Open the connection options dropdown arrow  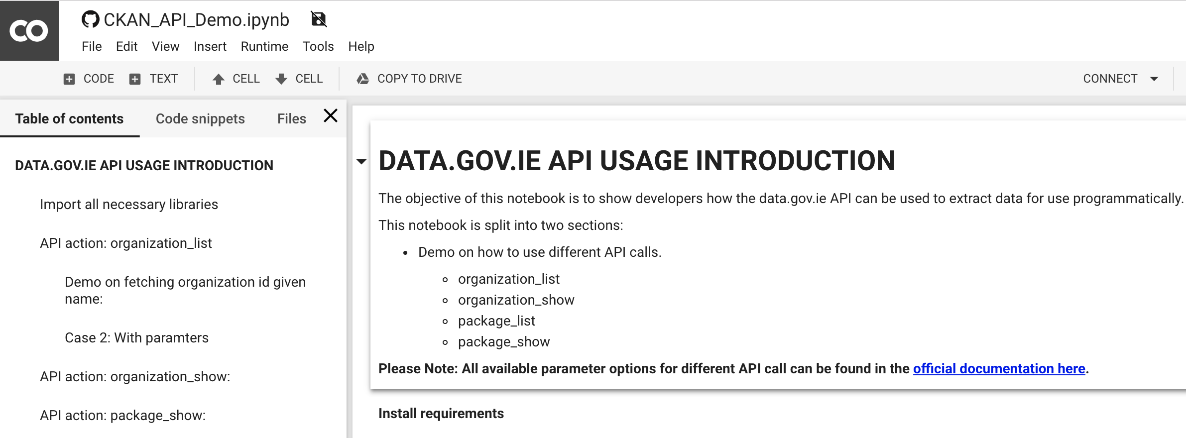click(1154, 79)
